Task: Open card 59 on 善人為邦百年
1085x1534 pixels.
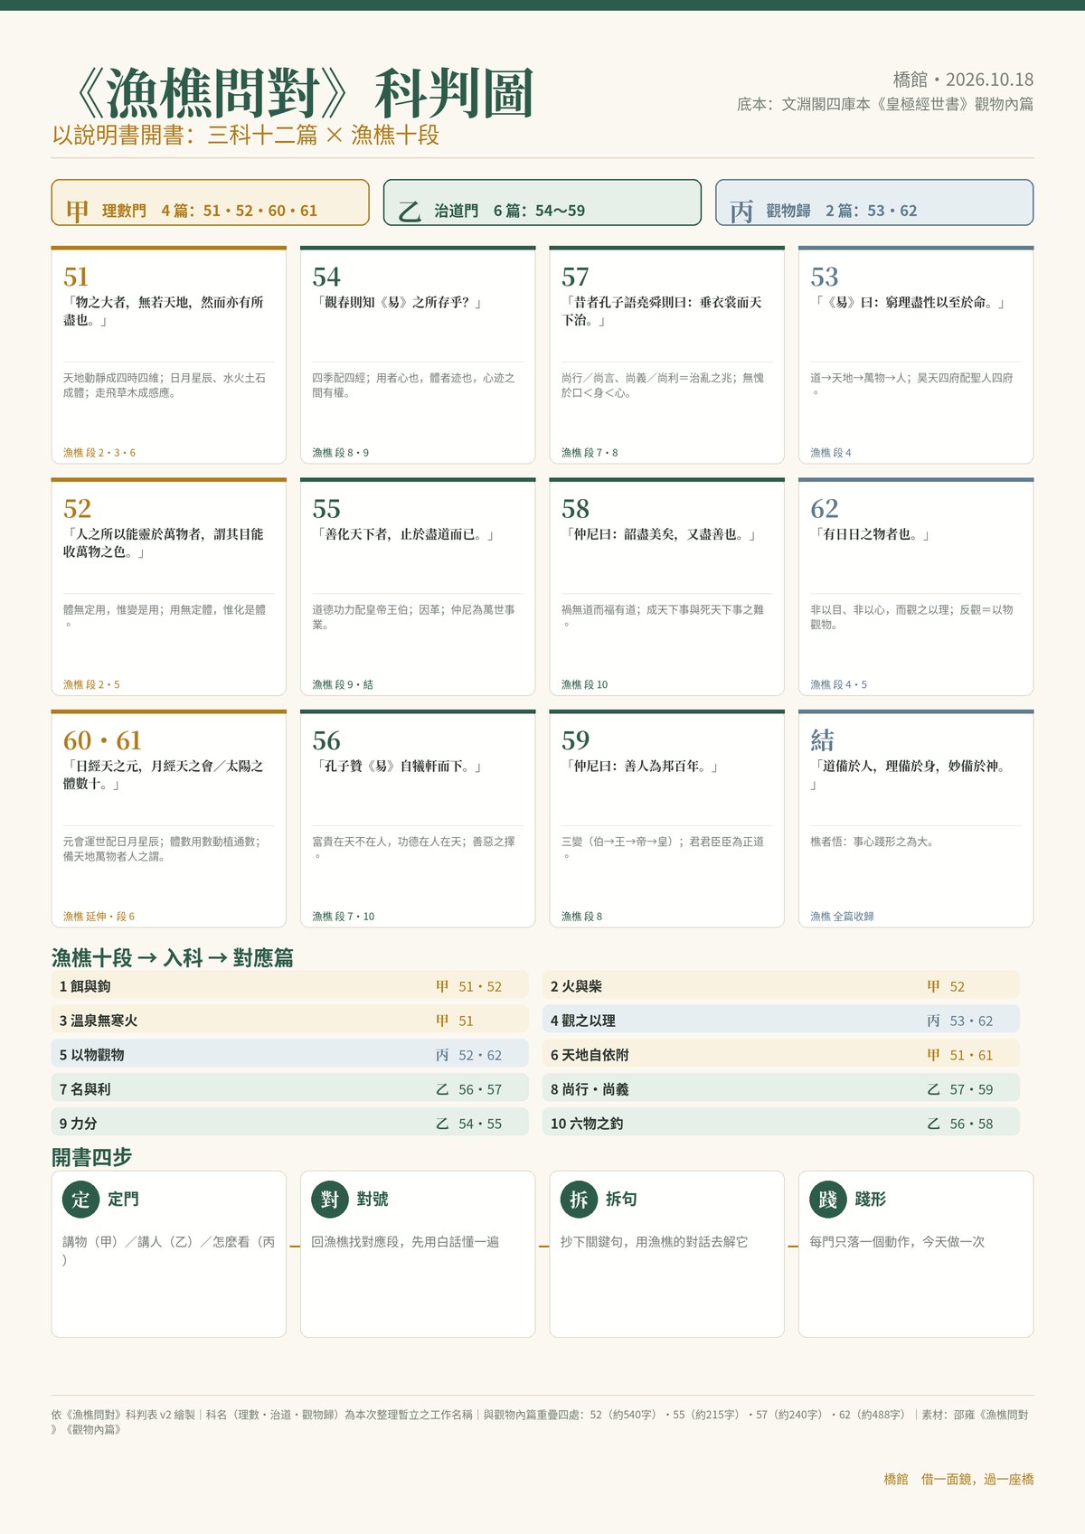Action: point(667,818)
